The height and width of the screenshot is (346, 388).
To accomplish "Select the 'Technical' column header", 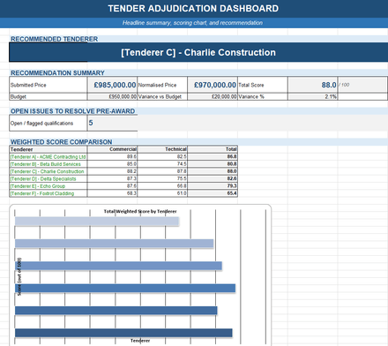I will (162, 149).
